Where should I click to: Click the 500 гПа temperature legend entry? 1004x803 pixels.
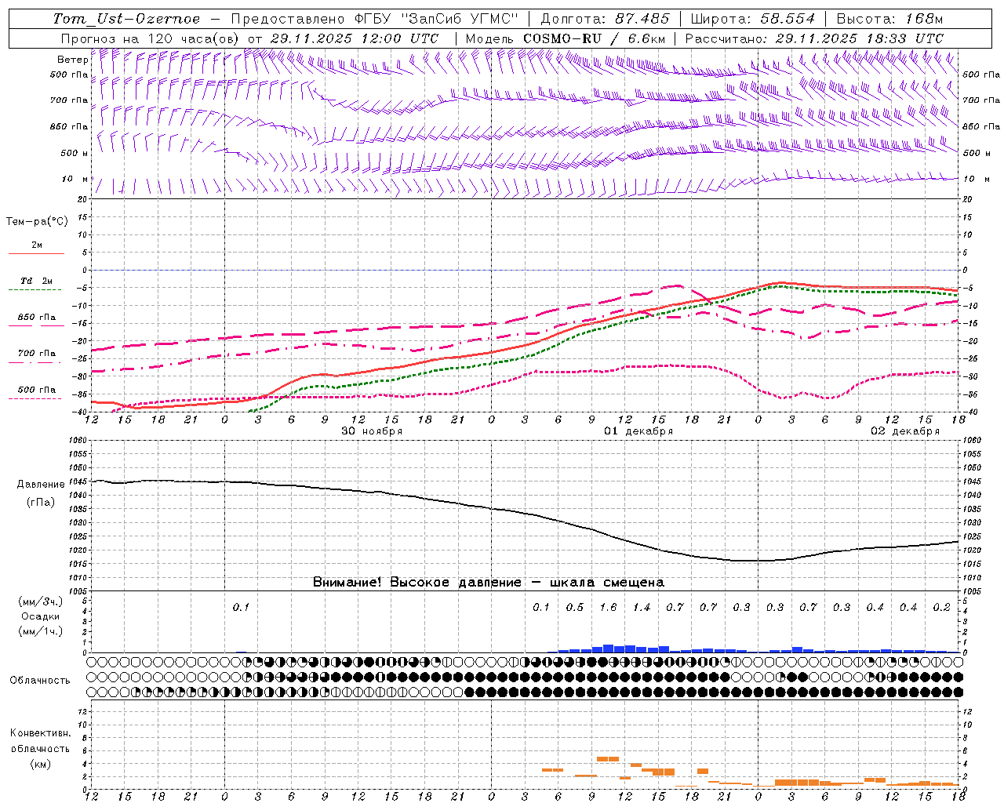pos(36,390)
